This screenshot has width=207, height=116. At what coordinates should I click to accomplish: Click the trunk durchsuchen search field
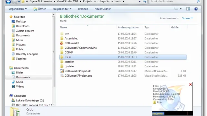(173, 1)
